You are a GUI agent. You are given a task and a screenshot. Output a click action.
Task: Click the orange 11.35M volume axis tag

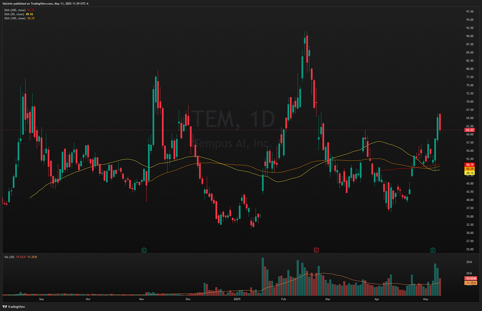pos(471,283)
